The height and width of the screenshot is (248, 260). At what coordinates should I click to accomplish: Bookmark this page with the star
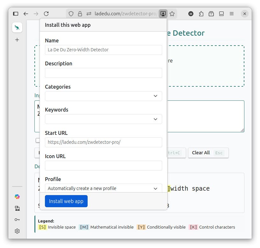pos(172,14)
